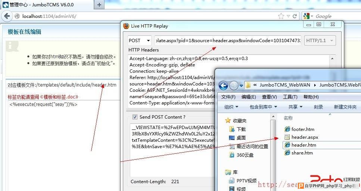Viewport: 361px width, 191px height.
Task: Click JumboTCMS_WebWAN breadcrumb folder
Action: click(x=285, y=85)
